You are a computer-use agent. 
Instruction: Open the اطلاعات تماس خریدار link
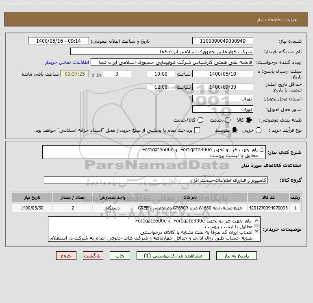coord(67,62)
